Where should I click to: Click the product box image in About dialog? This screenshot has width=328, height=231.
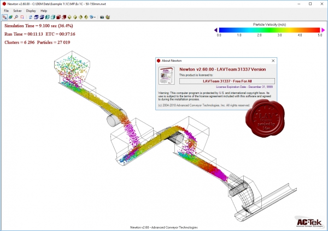pos(166,75)
